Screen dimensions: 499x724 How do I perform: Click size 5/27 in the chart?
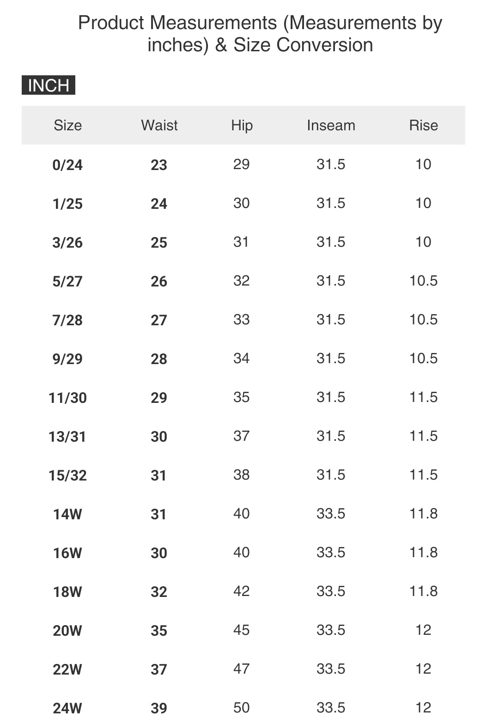(x=67, y=281)
